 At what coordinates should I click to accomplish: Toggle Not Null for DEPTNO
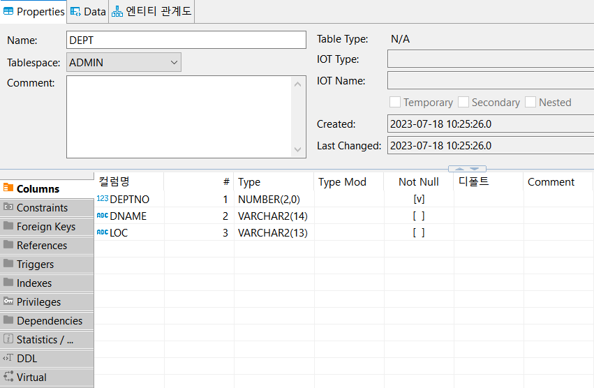tap(419, 199)
